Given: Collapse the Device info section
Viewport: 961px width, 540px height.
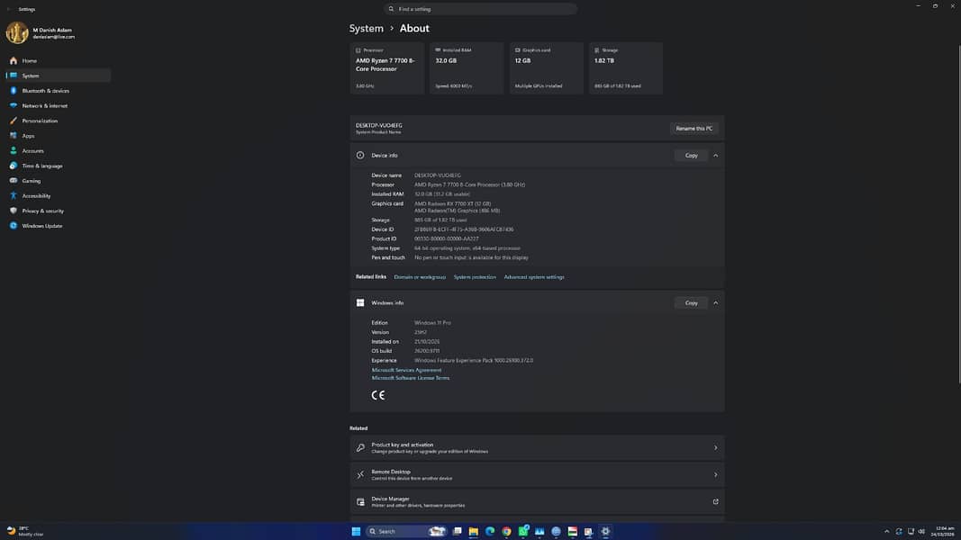Looking at the screenshot, I should (x=715, y=156).
